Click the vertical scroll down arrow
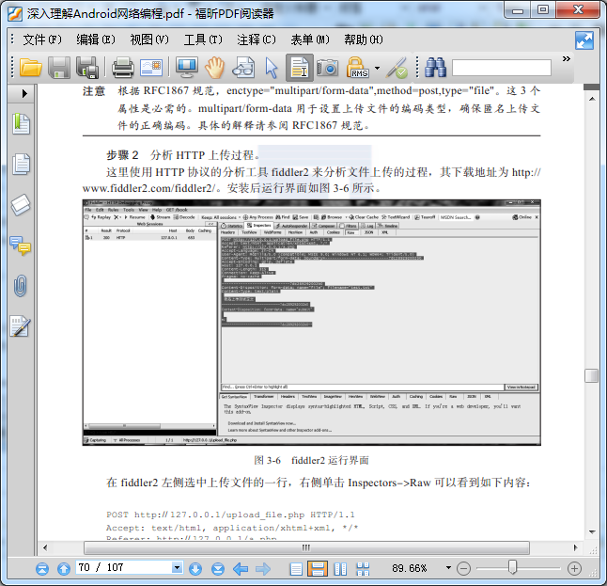607x586 pixels. (592, 532)
